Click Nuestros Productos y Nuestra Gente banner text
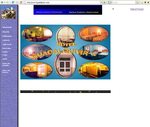Image resolution: width=150 pixels, height=127 pixels. (84, 12)
